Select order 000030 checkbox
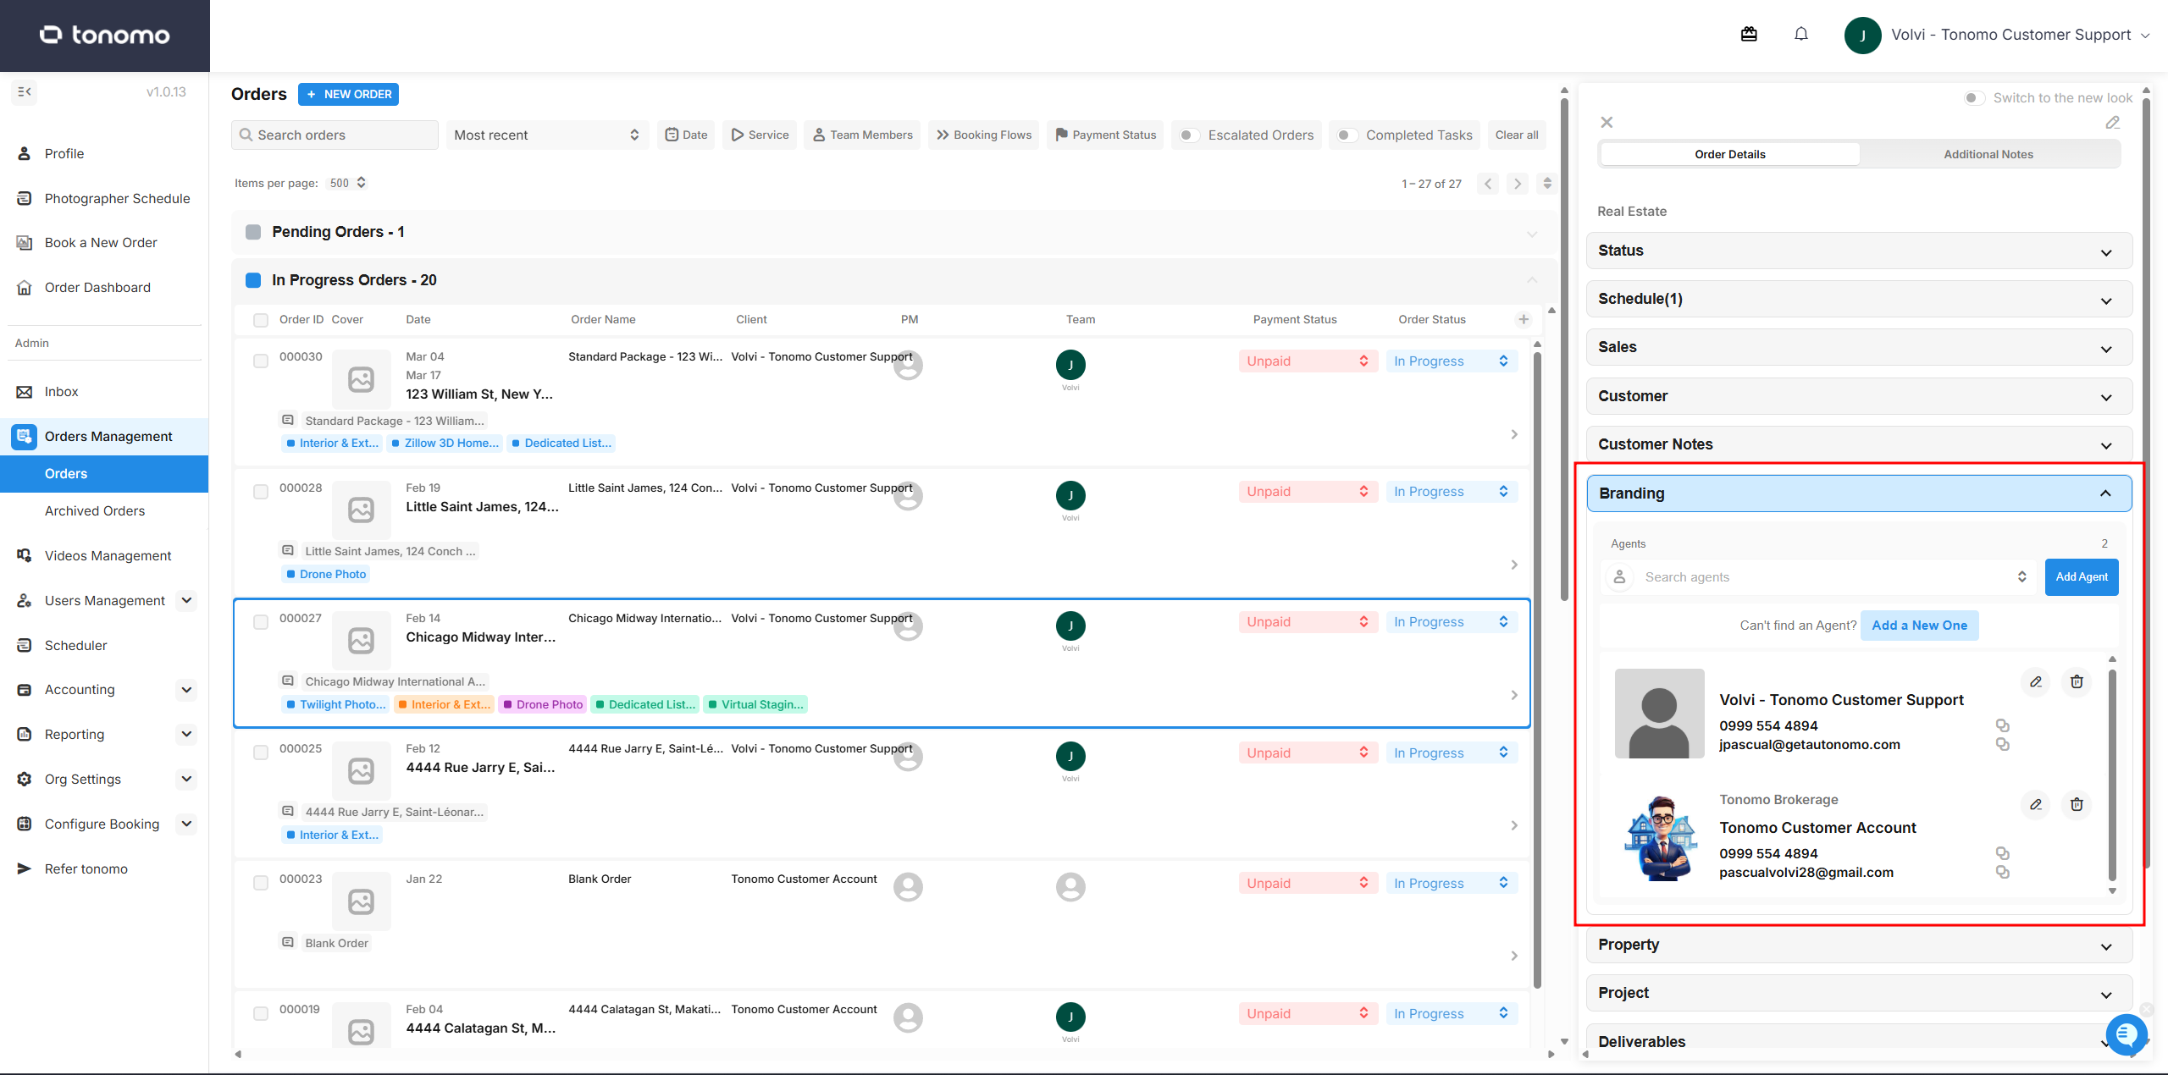 [261, 361]
